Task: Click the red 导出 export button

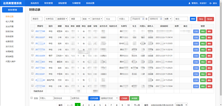Action: pyautogui.click(x=201, y=19)
